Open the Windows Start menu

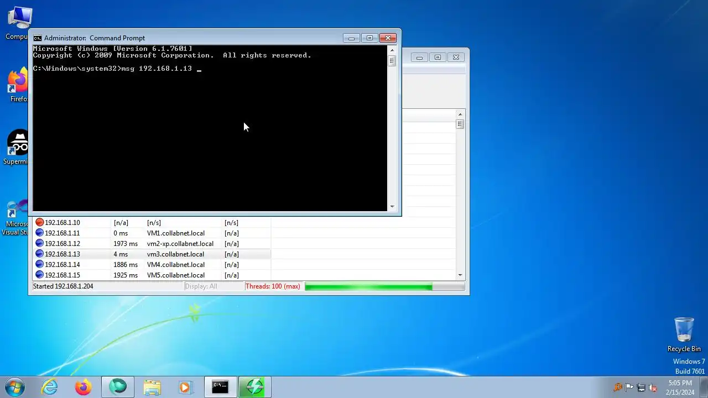click(15, 387)
